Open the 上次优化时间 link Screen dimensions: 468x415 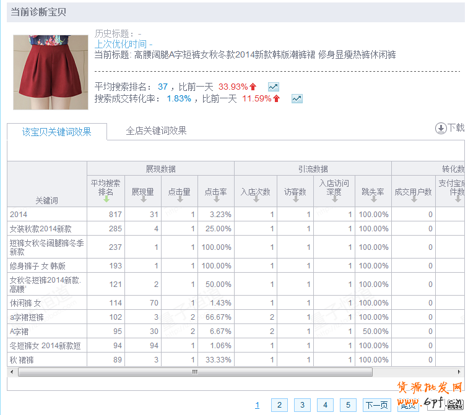(121, 45)
